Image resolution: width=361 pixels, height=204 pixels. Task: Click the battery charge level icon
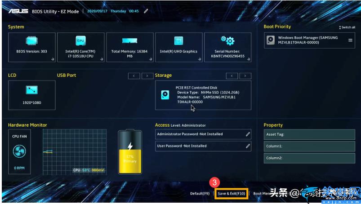click(130, 152)
